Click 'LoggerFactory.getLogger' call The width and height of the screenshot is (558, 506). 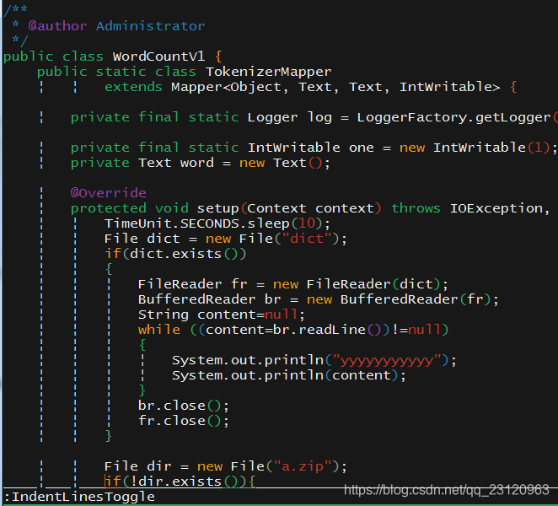click(453, 117)
